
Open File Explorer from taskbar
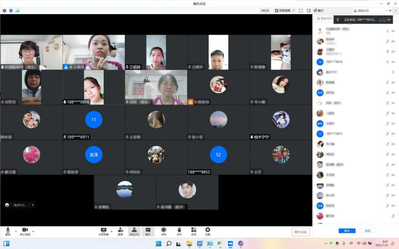coord(189,244)
